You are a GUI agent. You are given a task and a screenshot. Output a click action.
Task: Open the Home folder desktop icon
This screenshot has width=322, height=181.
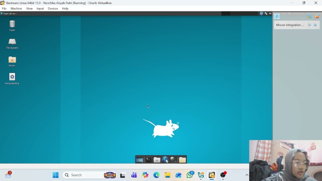click(12, 61)
